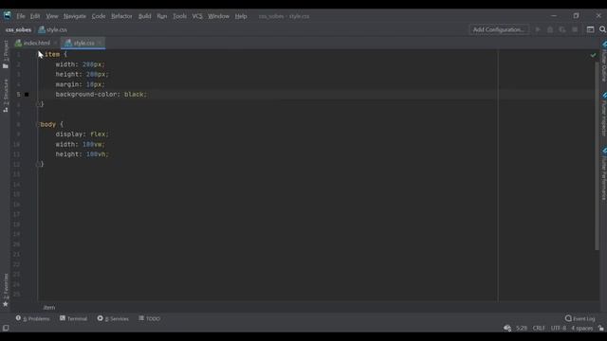Open the File menu
Viewport: 607px width, 341px height.
coord(21,16)
